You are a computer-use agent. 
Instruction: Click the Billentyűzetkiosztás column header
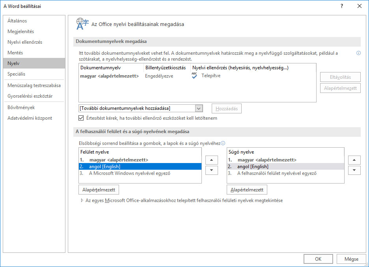coord(167,68)
